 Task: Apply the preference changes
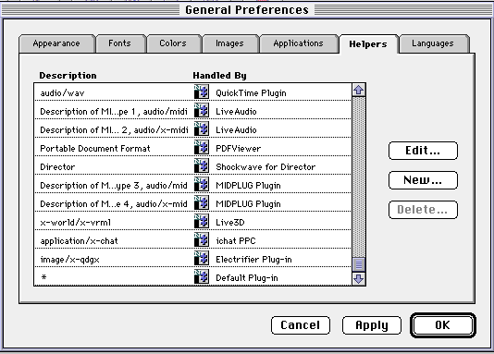pyautogui.click(x=372, y=325)
